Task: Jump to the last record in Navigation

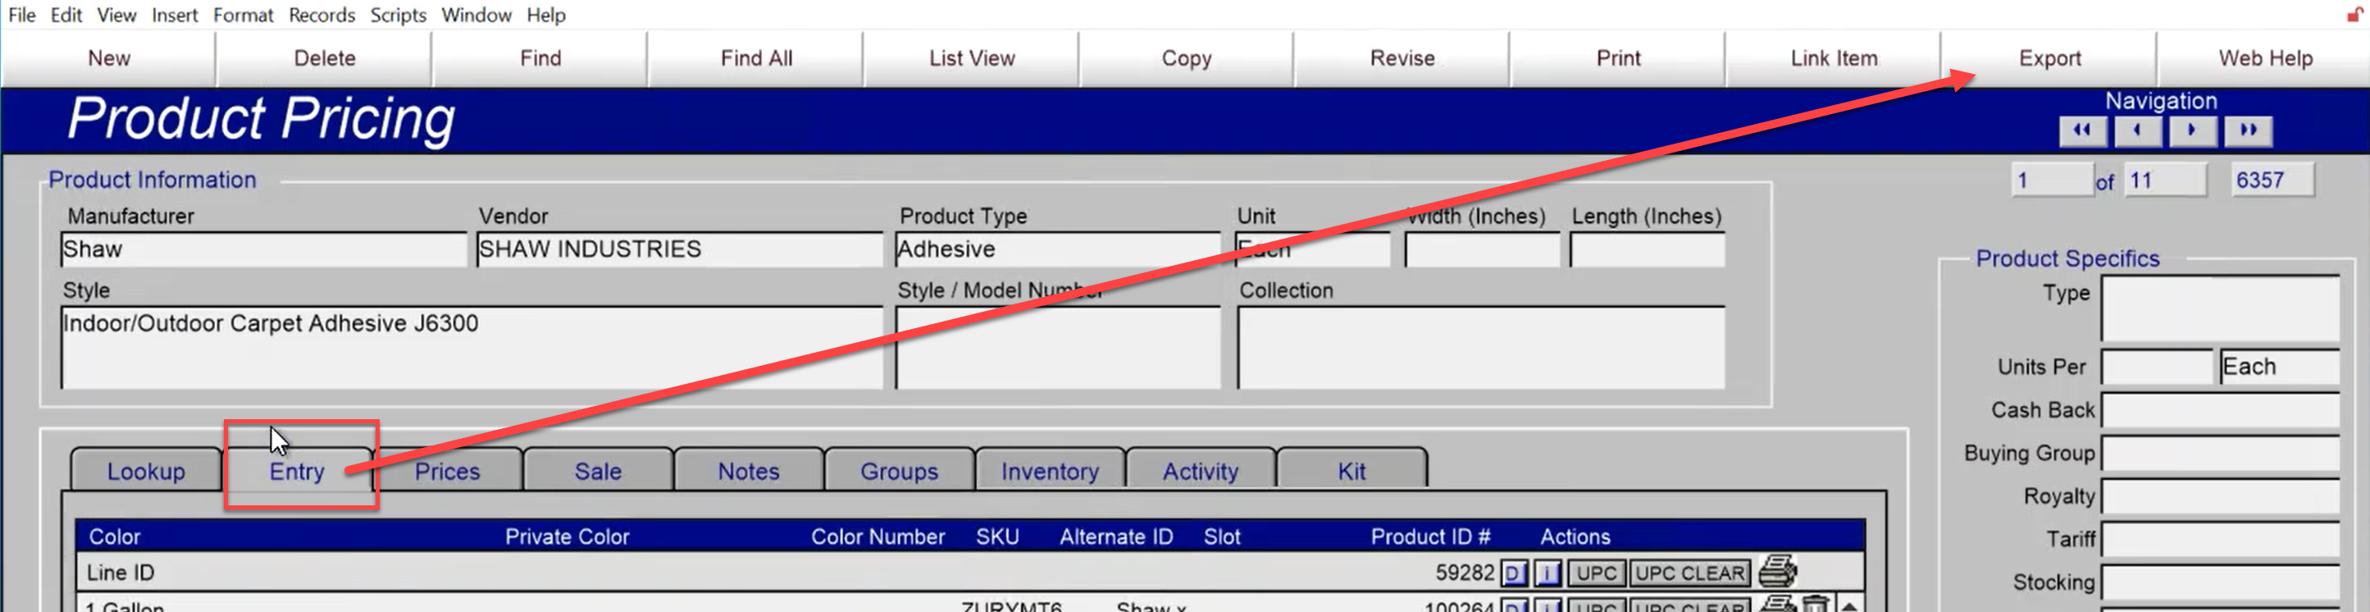Action: [2248, 130]
